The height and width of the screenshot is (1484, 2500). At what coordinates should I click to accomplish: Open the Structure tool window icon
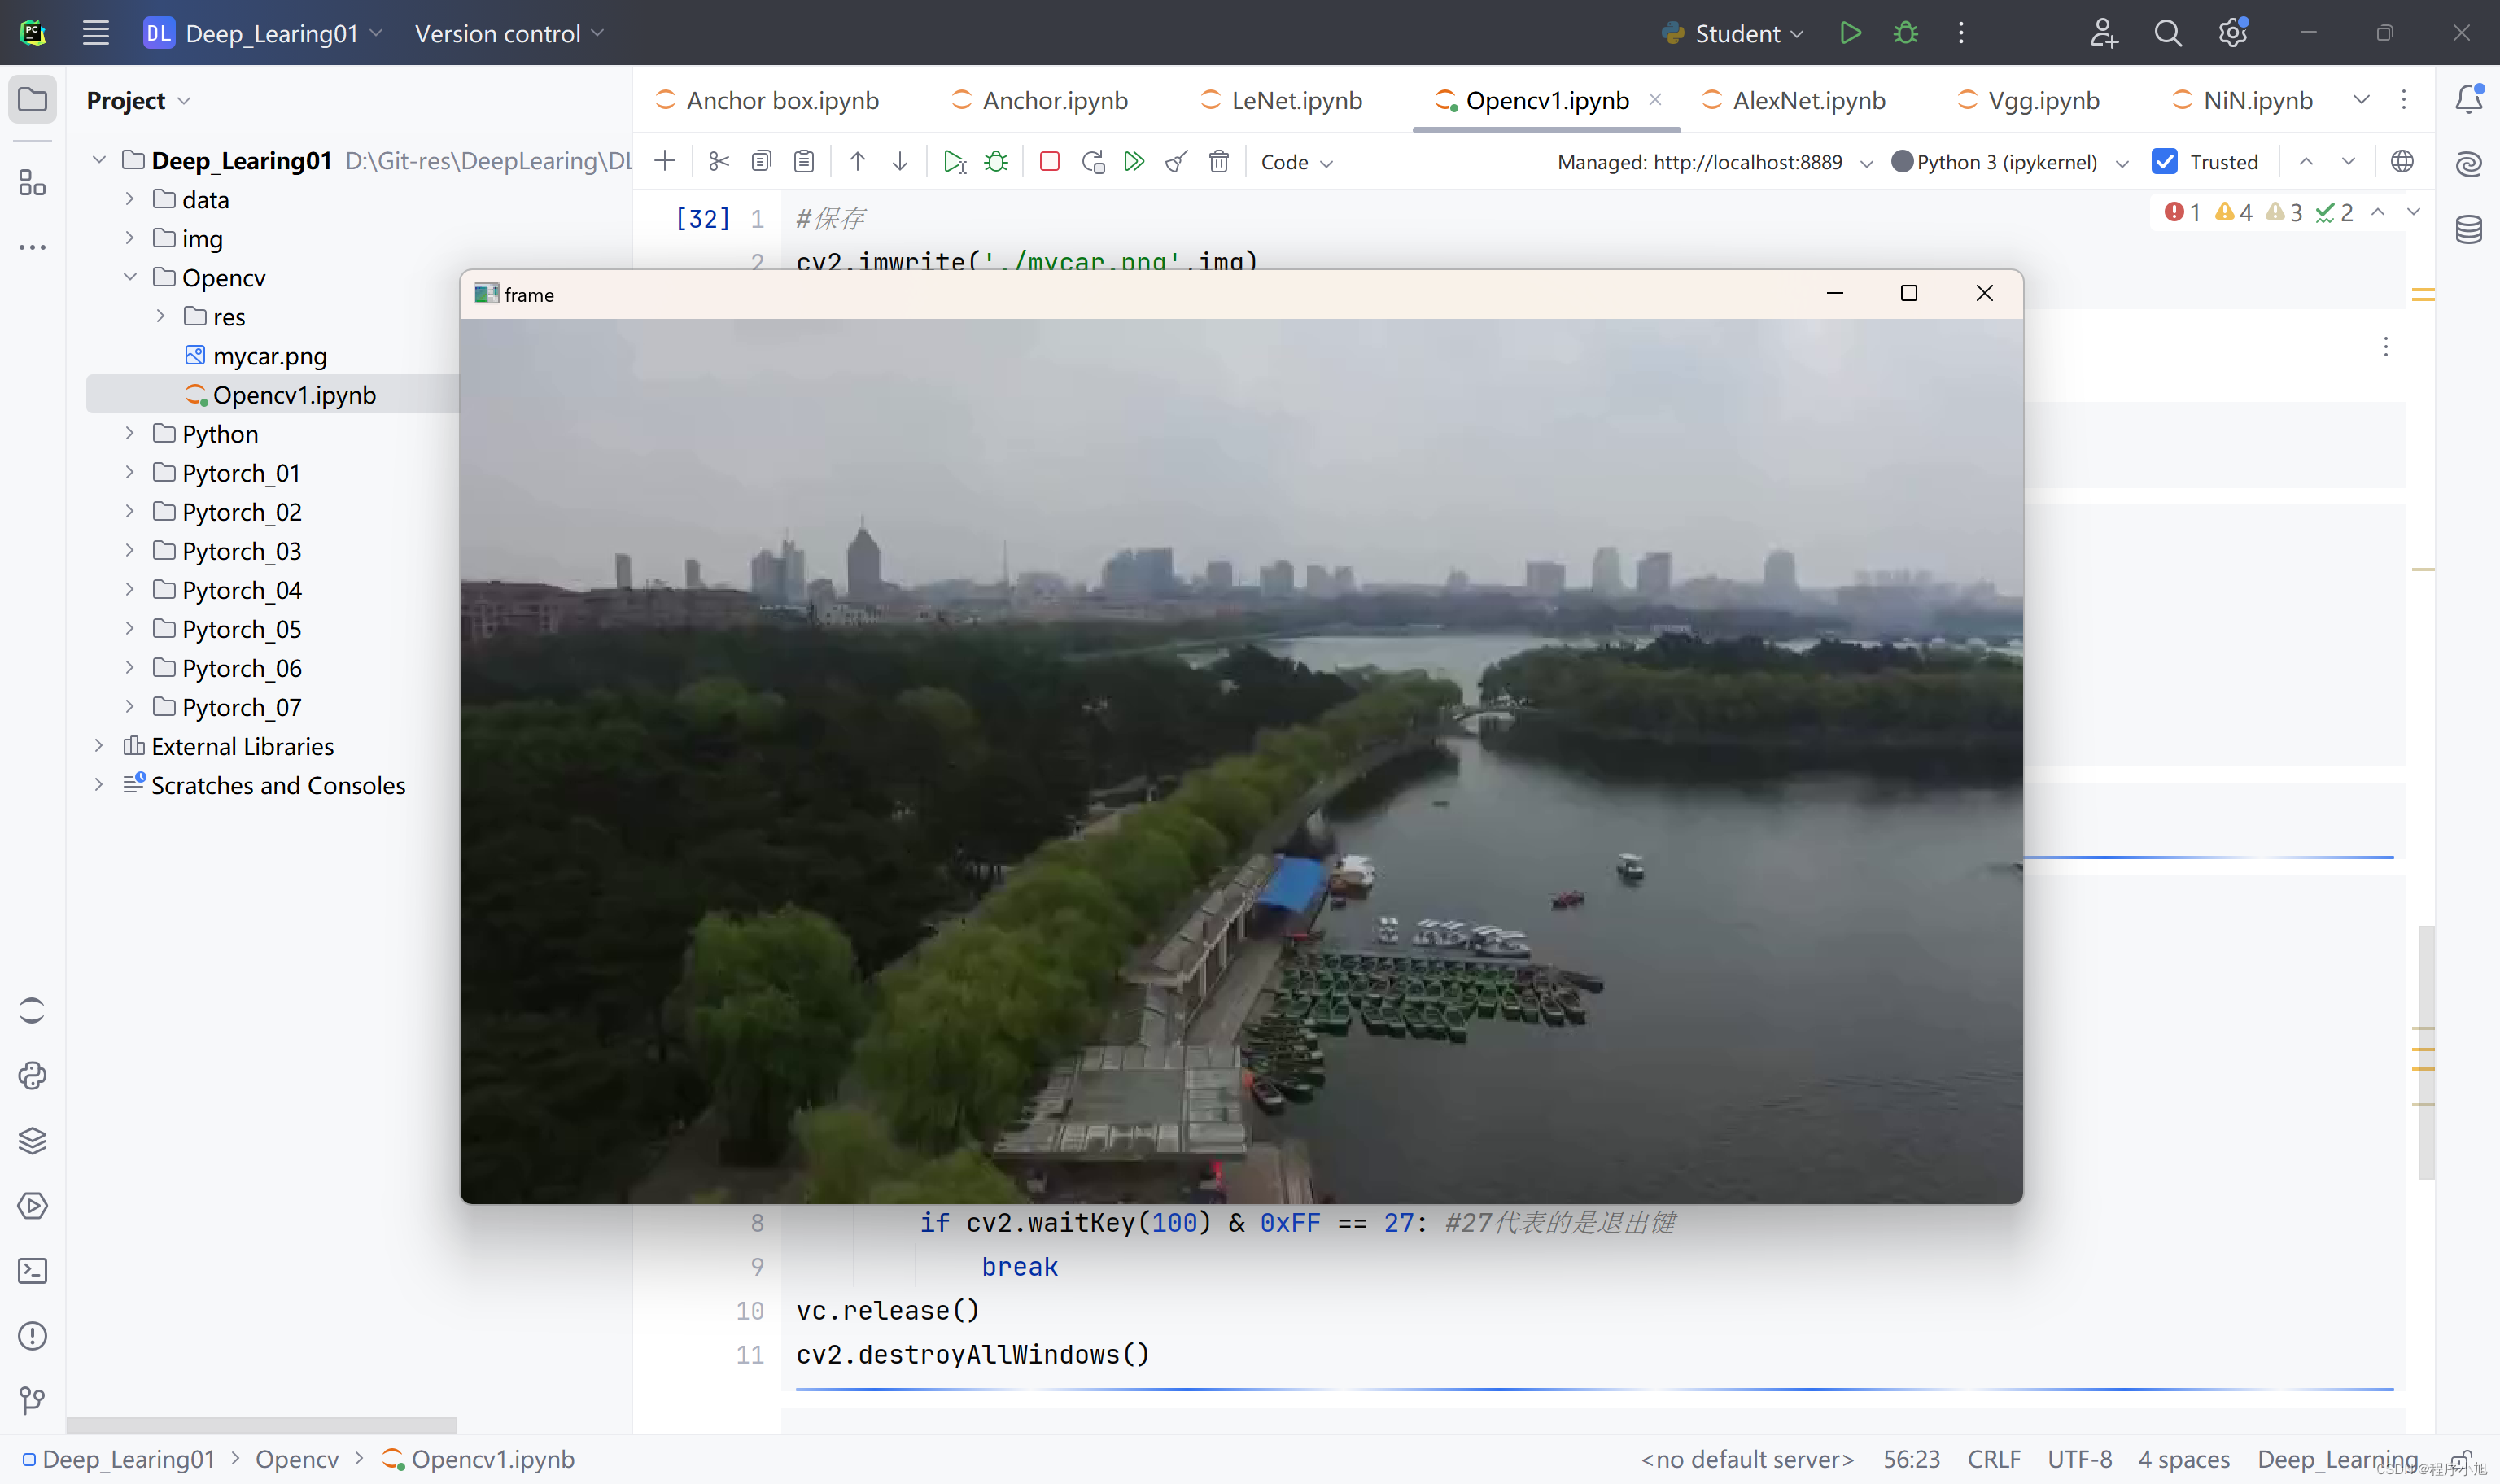click(33, 183)
